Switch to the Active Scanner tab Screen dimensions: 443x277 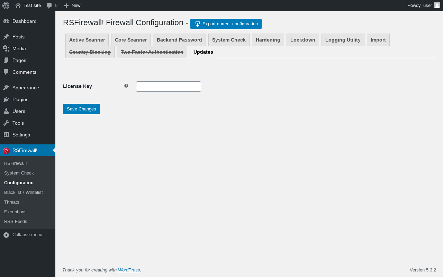(87, 40)
